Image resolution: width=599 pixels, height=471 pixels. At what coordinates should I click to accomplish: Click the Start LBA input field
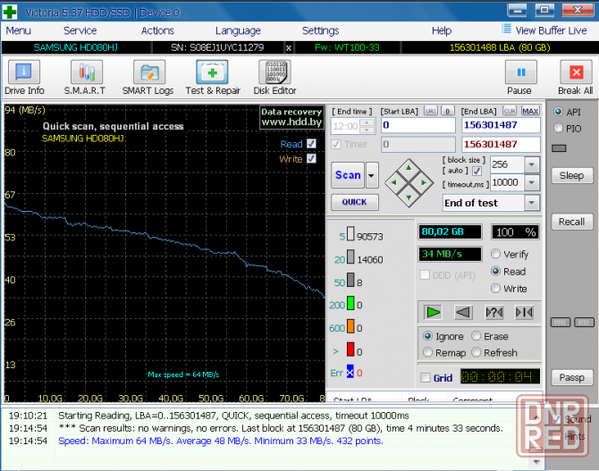418,125
